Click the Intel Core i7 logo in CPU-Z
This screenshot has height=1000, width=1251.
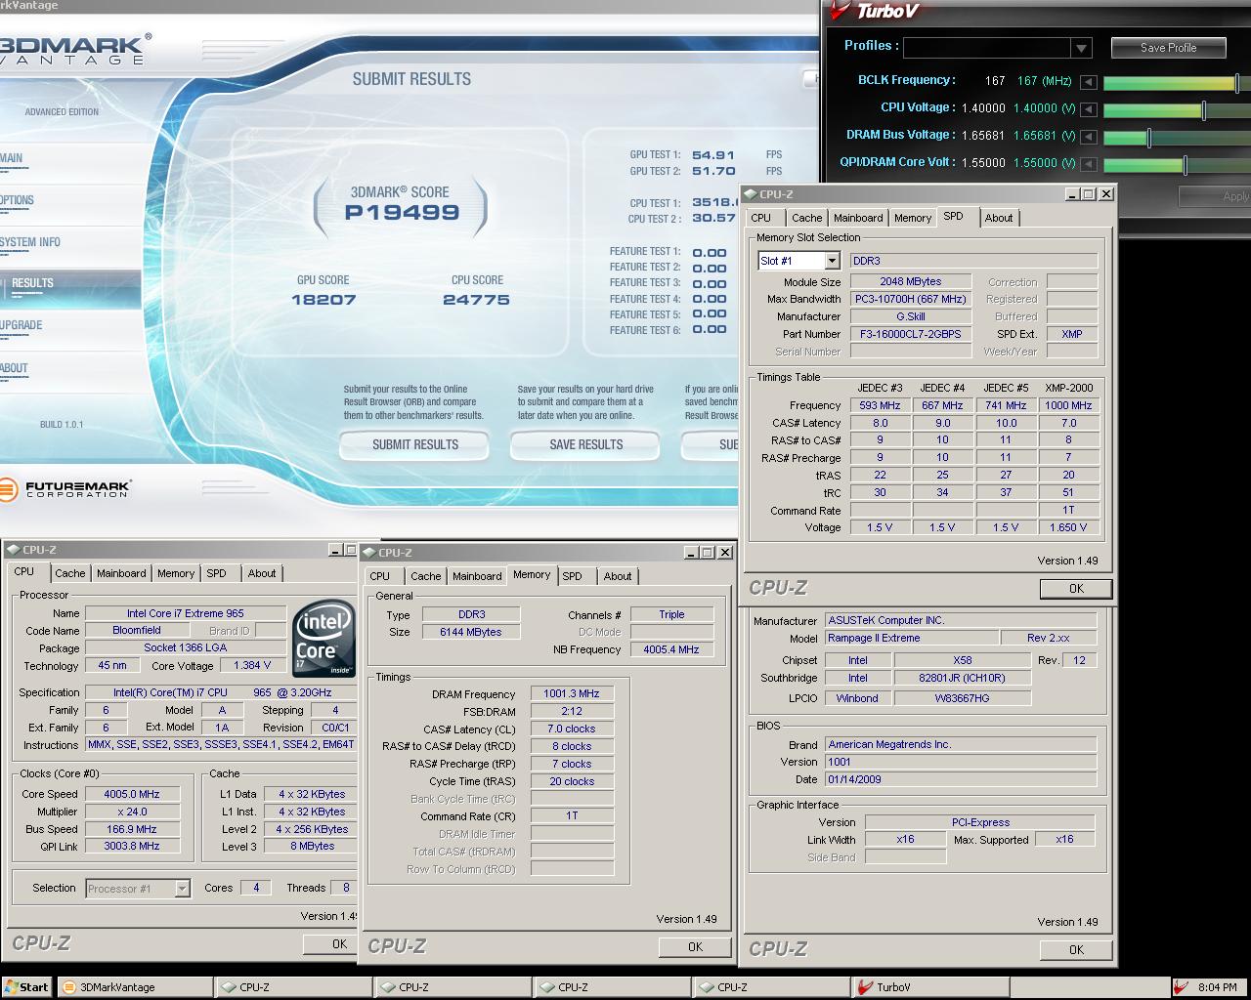click(x=323, y=640)
